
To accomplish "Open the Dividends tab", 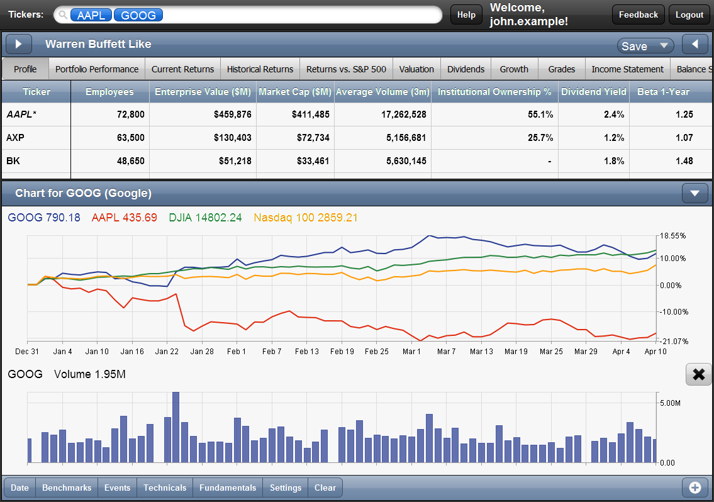I will [x=466, y=69].
